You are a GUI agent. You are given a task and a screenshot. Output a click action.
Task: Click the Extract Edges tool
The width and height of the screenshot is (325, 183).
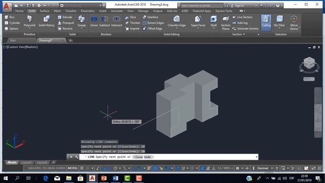pyautogui.click(x=153, y=23)
